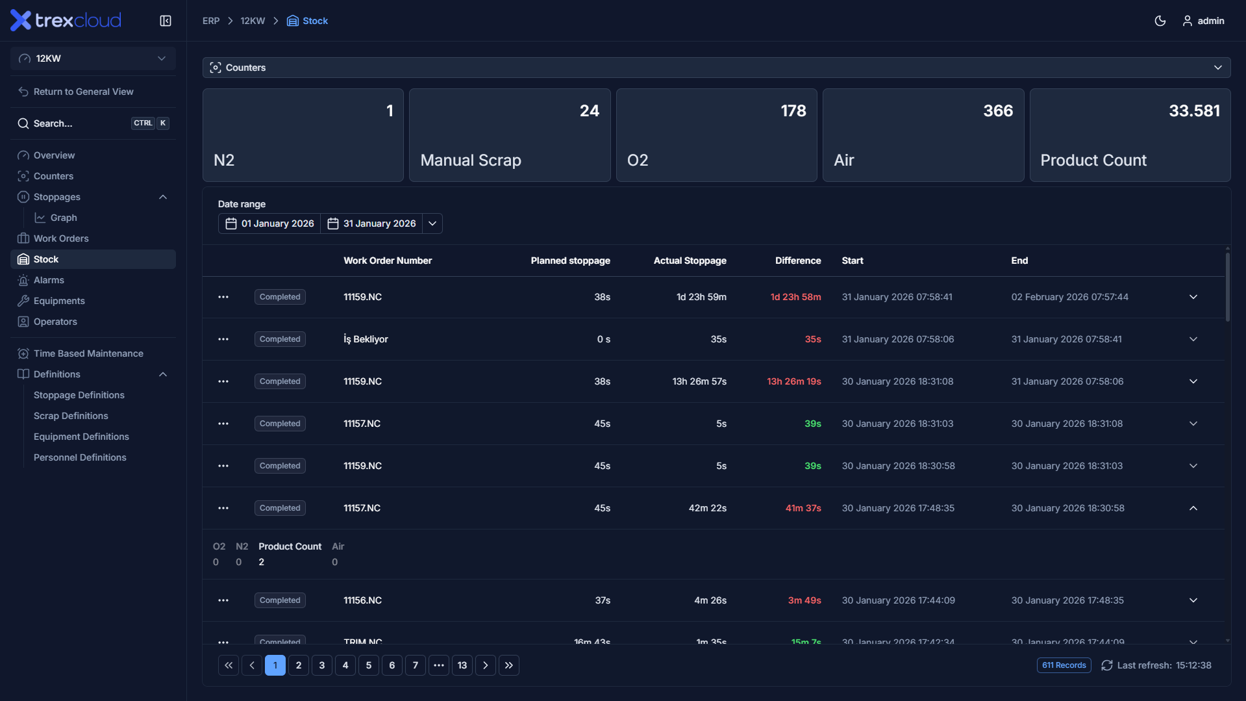Focus the Search field
The width and height of the screenshot is (1246, 701).
point(93,123)
